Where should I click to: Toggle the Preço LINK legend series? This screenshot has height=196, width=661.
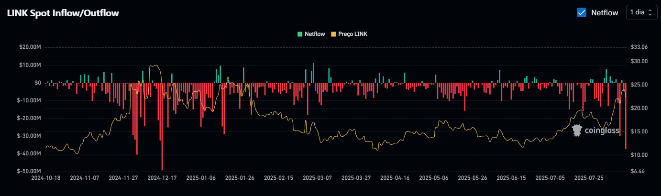coord(349,34)
